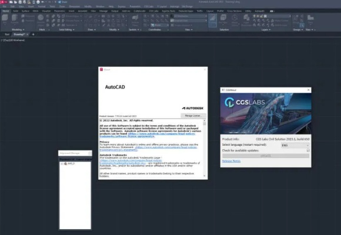This screenshot has width=341, height=235.
Task: Click the No Filter selection icon
Action: (223, 19)
